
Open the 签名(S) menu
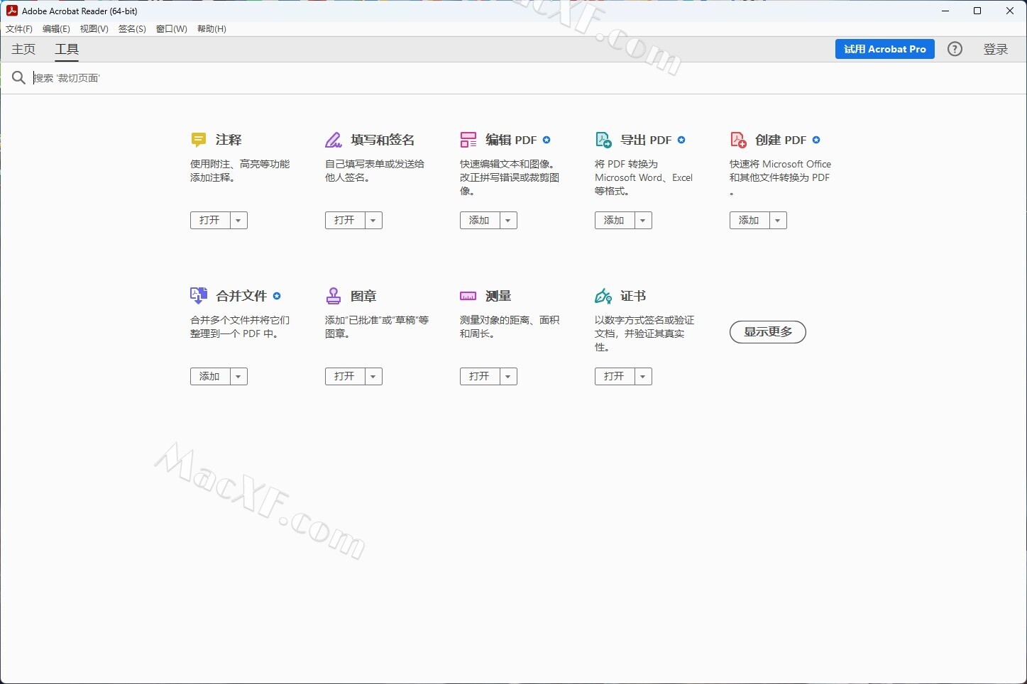tap(132, 29)
